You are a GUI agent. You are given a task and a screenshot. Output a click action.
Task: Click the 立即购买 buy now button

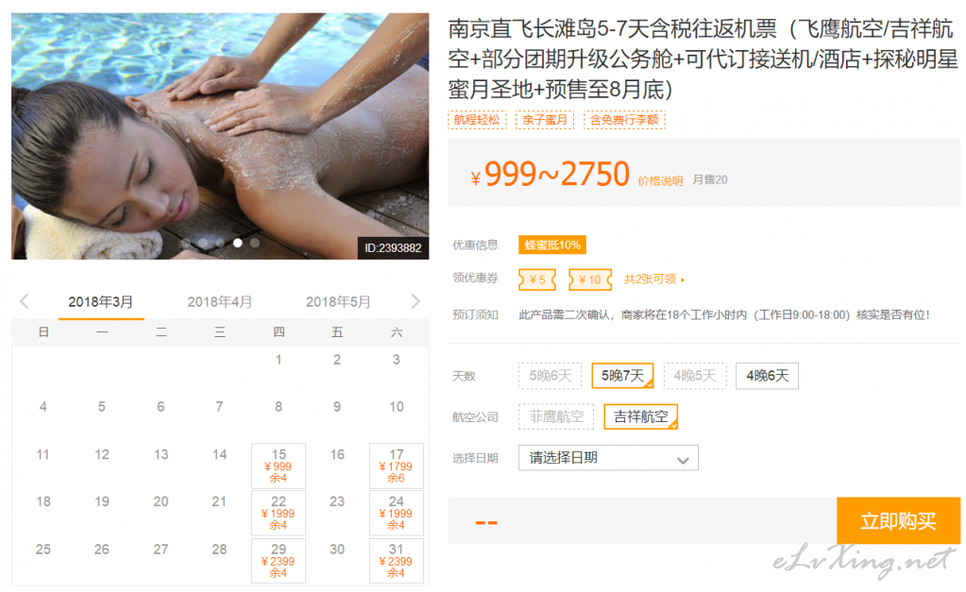[x=898, y=520]
